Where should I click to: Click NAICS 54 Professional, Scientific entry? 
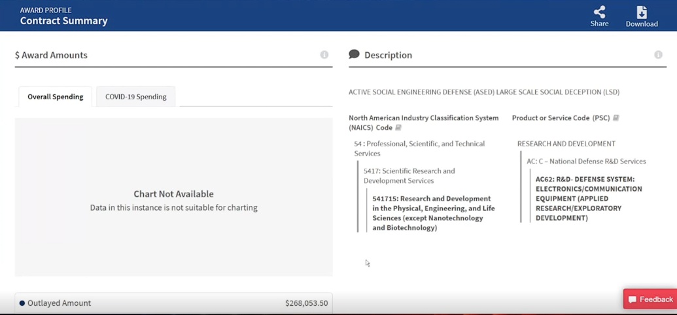click(419, 148)
